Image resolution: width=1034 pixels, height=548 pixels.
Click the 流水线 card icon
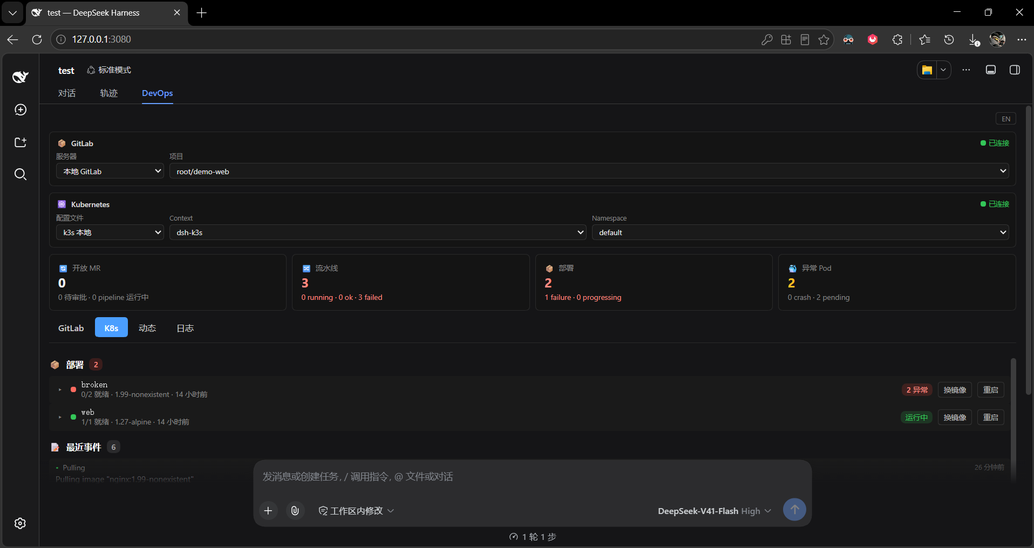tap(306, 269)
